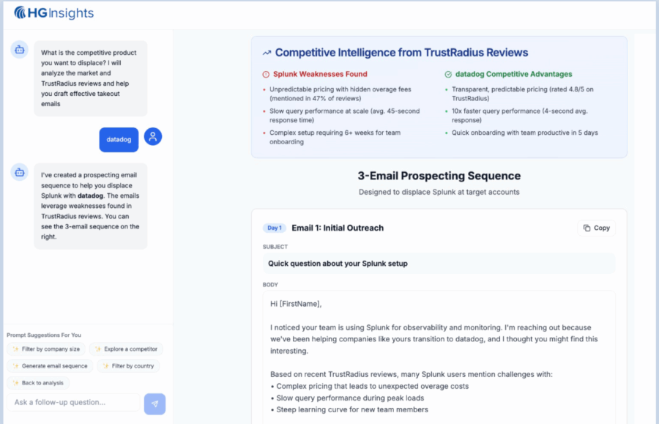Go Back to analysis via suggestion chip
The width and height of the screenshot is (659, 424).
coord(38,383)
